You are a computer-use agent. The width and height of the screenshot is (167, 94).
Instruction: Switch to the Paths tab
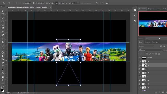coord(155,42)
